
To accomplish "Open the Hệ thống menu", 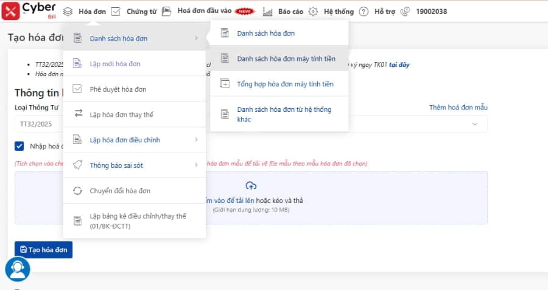I will tap(339, 12).
